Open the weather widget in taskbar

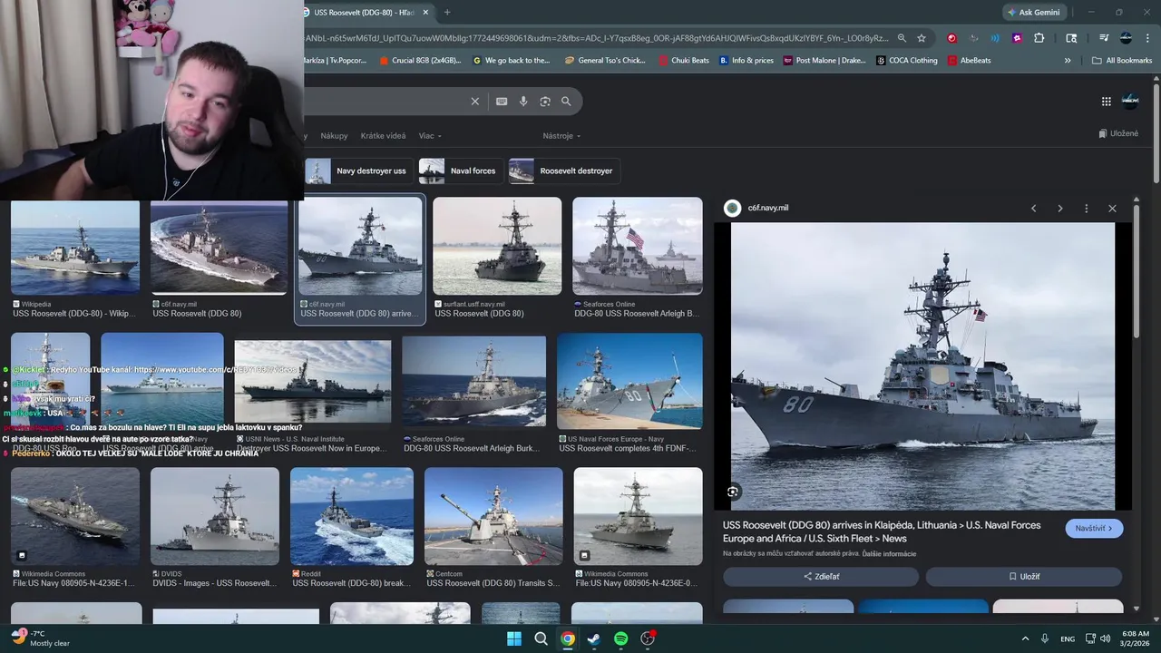[40, 638]
